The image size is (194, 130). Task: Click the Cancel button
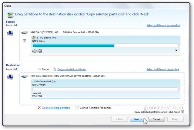click(156, 119)
